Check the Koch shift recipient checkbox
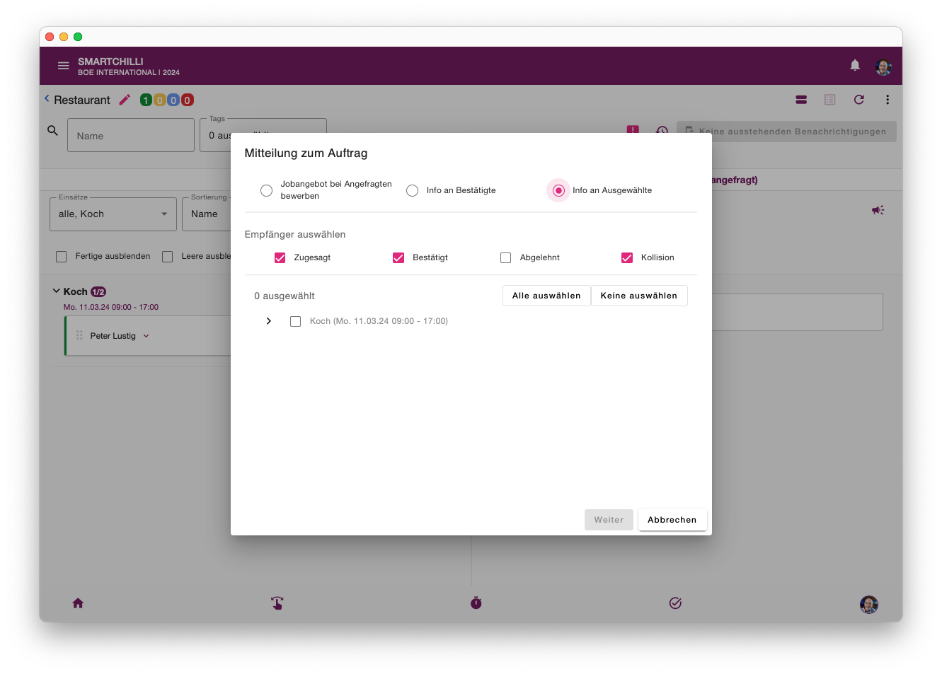The width and height of the screenshot is (942, 674). (296, 321)
